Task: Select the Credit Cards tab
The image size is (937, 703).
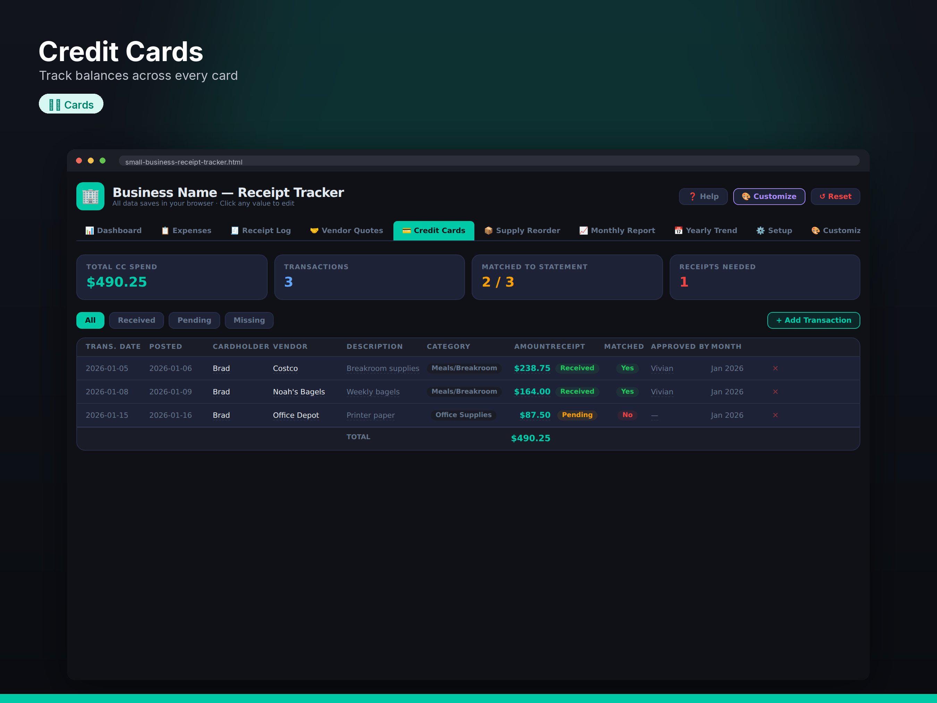Action: tap(434, 231)
